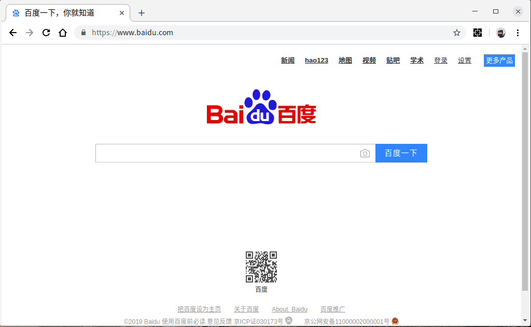Click 使用百度前必读 footer link

(183, 321)
